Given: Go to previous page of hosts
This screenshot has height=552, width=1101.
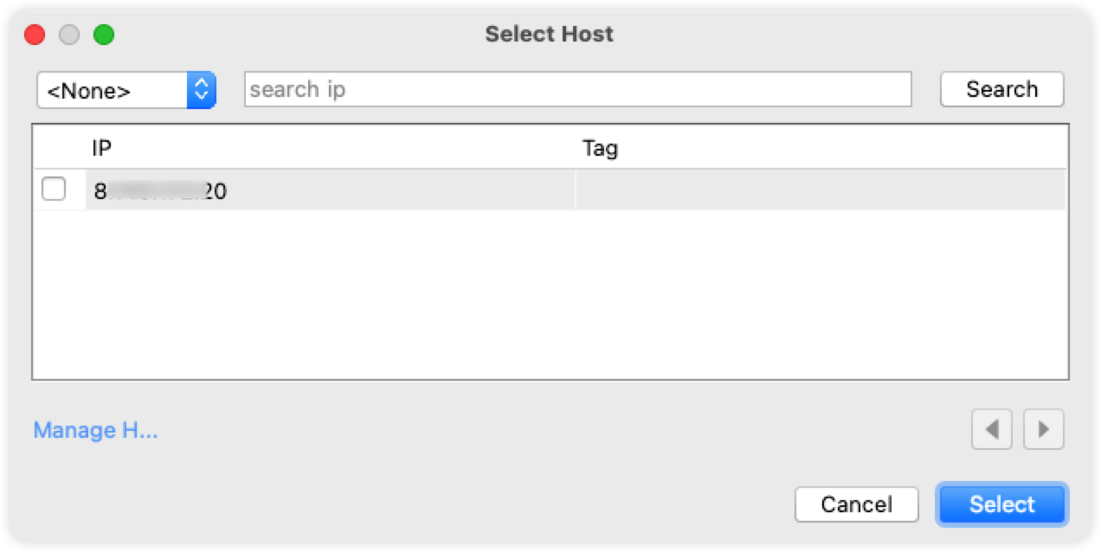Looking at the screenshot, I should coord(991,429).
